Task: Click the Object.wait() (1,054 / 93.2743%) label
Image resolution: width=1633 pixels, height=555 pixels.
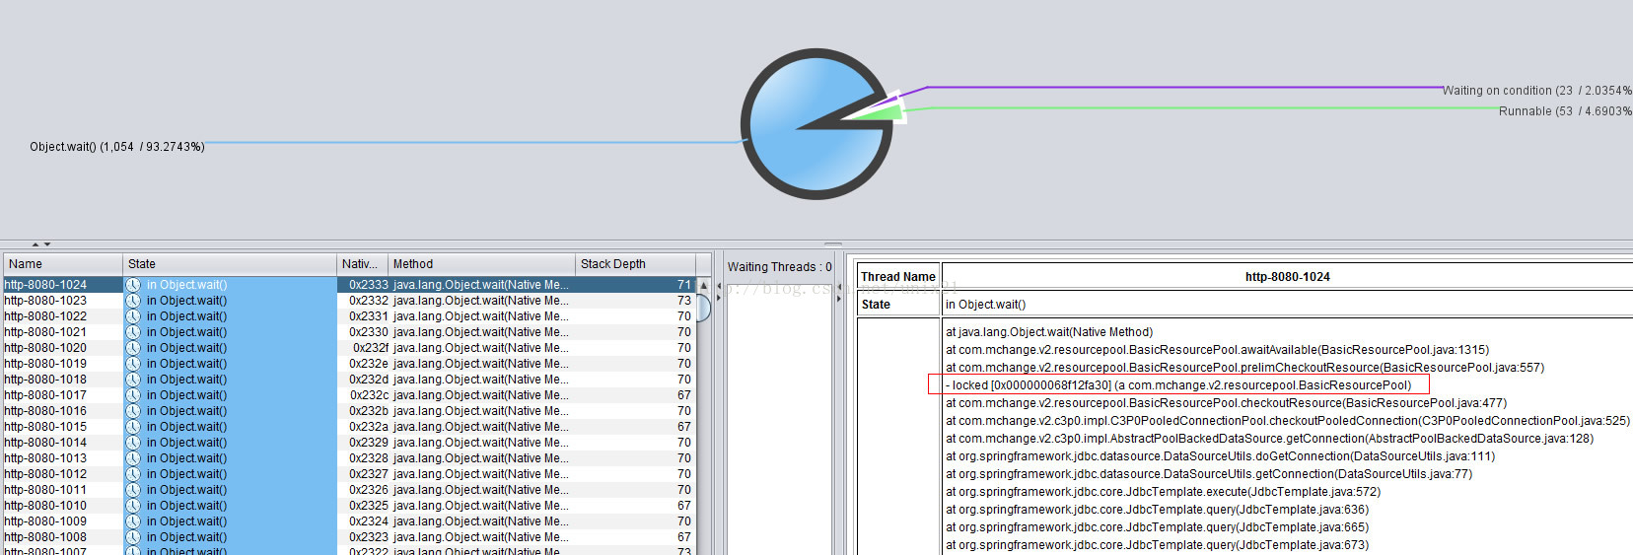Action: pyautogui.click(x=117, y=147)
